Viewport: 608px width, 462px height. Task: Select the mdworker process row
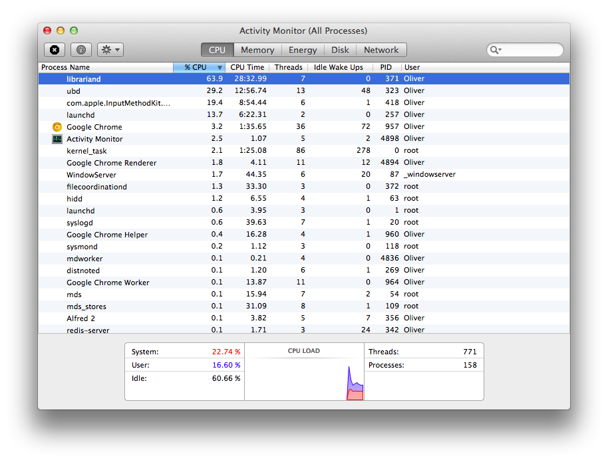(304, 259)
